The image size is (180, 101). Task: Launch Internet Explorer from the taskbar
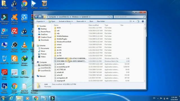pyautogui.click(x=11, y=98)
